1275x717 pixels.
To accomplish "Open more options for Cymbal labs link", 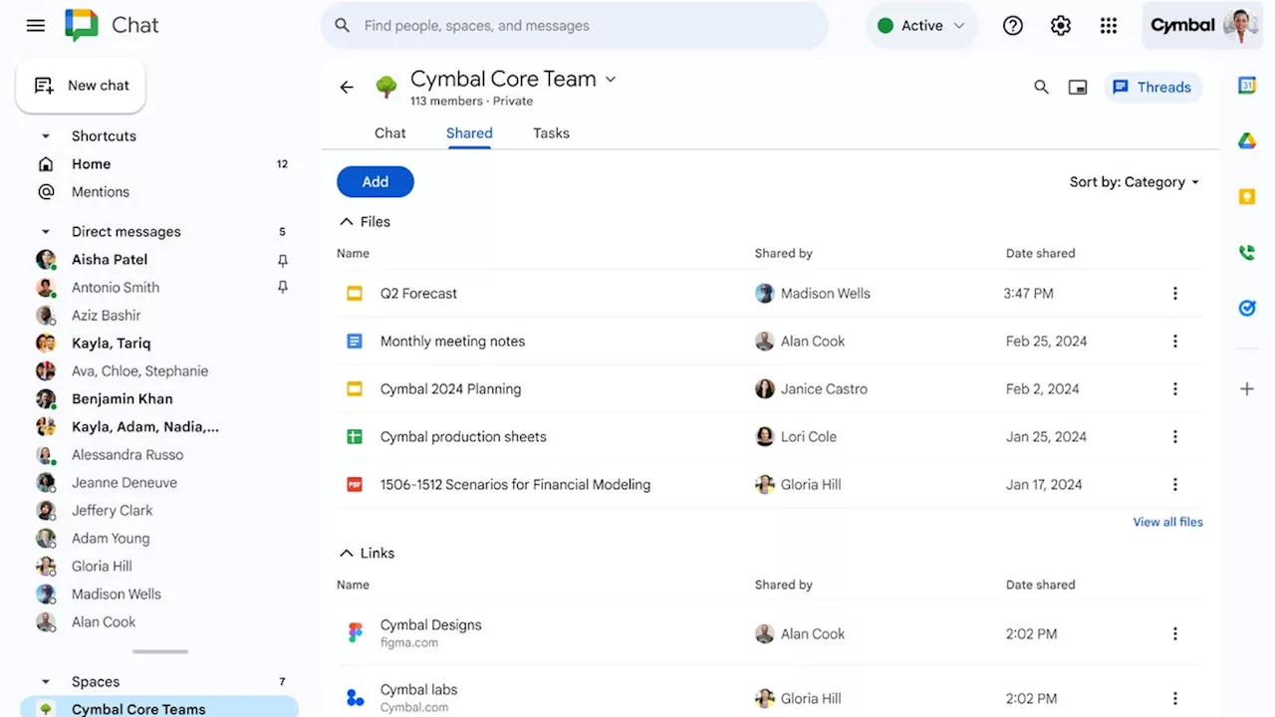I will tap(1175, 698).
